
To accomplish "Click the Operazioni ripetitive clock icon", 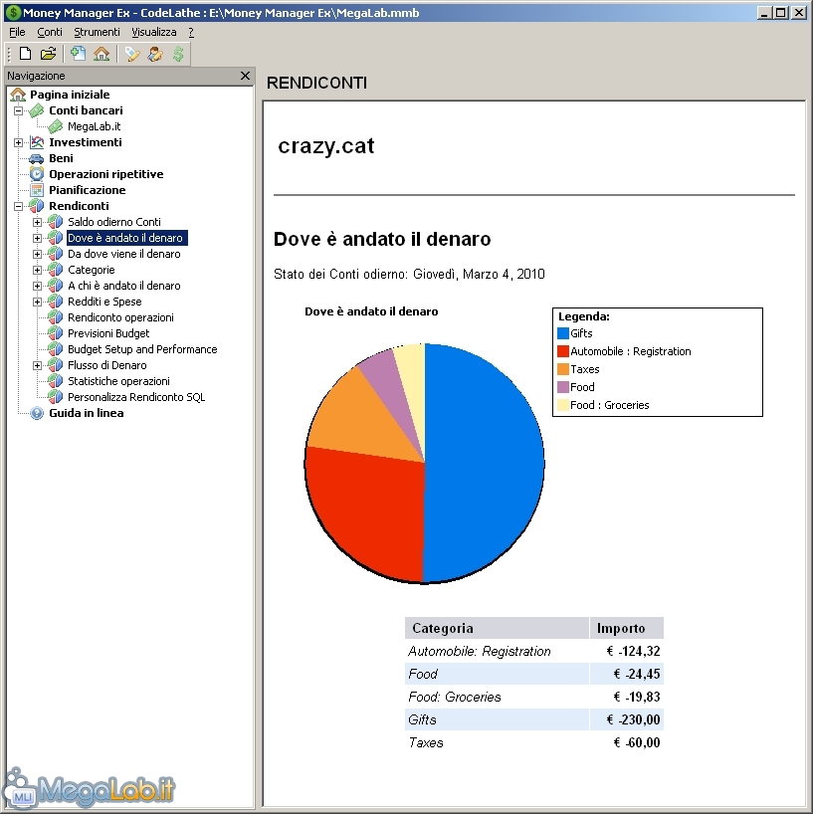I will (37, 174).
